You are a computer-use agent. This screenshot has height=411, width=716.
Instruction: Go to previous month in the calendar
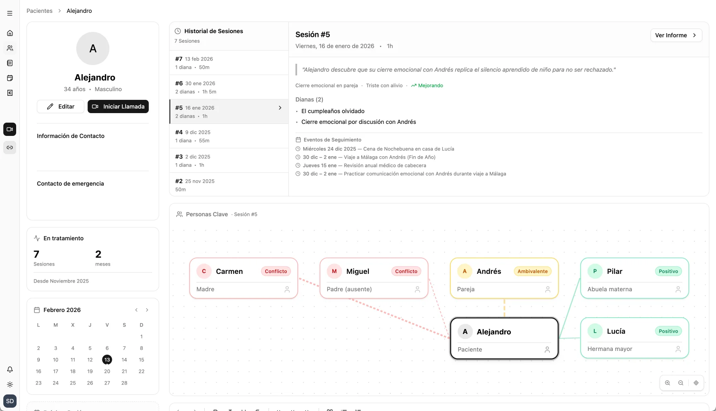coord(136,309)
